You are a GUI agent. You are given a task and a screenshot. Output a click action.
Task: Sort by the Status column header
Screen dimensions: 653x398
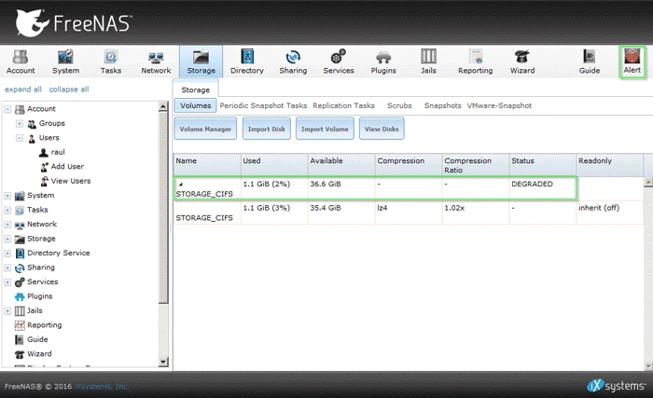click(x=543, y=165)
